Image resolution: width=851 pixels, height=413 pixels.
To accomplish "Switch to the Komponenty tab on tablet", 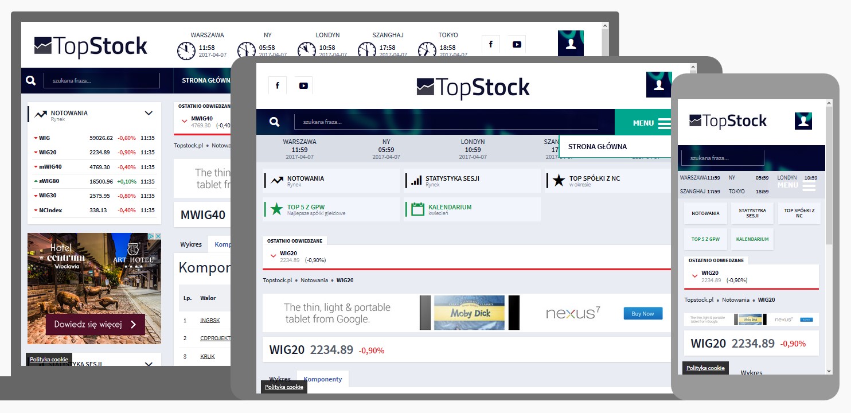I will coord(322,379).
